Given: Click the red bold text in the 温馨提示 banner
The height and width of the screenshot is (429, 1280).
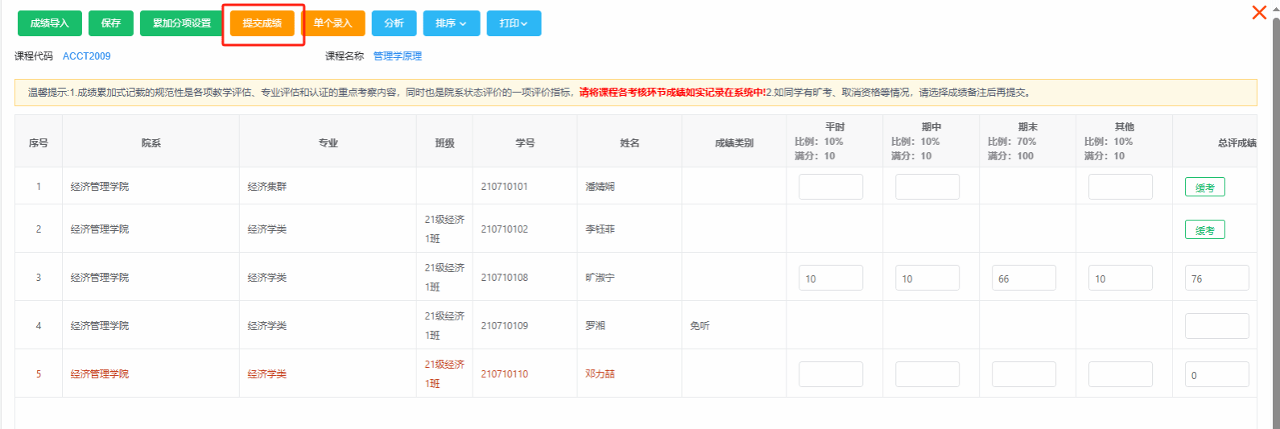Looking at the screenshot, I should pos(672,93).
